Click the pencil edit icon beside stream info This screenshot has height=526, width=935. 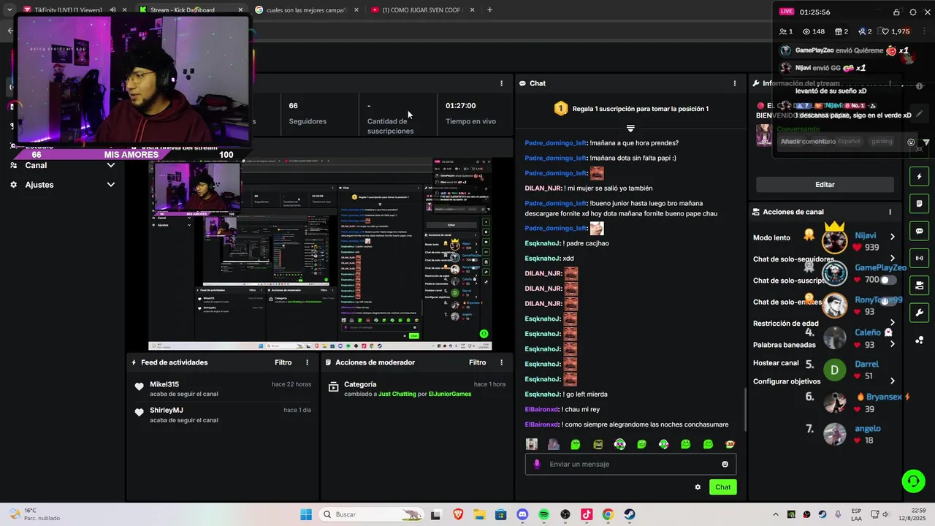(x=919, y=113)
